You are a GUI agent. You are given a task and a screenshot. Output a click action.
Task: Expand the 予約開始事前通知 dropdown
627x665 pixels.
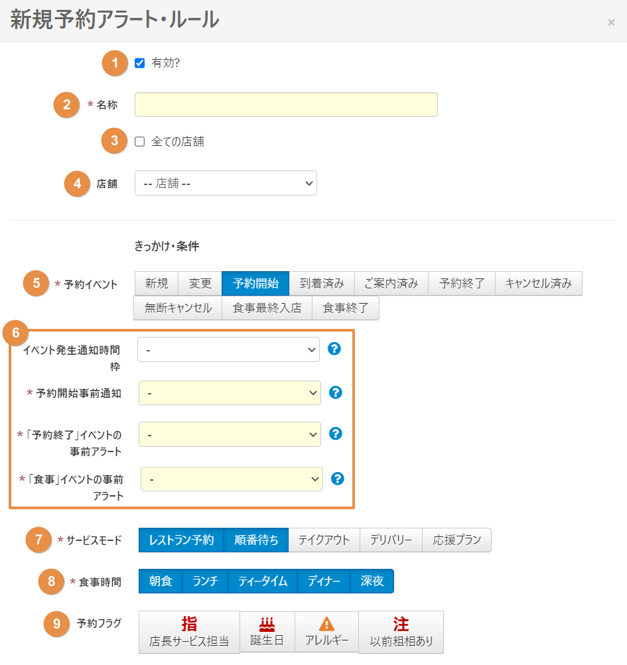230,393
